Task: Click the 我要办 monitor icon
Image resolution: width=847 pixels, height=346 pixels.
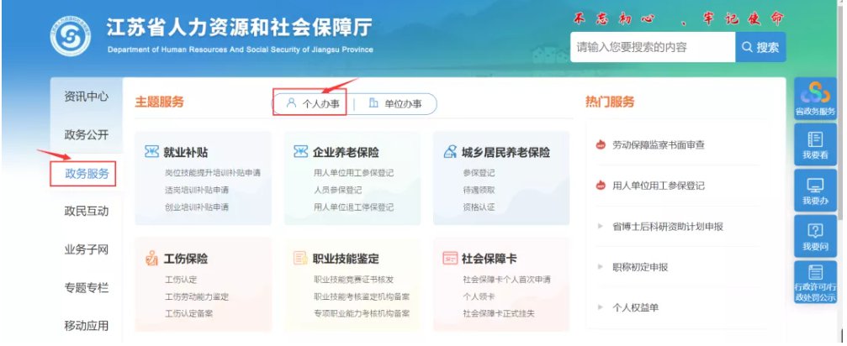Action: [x=815, y=191]
